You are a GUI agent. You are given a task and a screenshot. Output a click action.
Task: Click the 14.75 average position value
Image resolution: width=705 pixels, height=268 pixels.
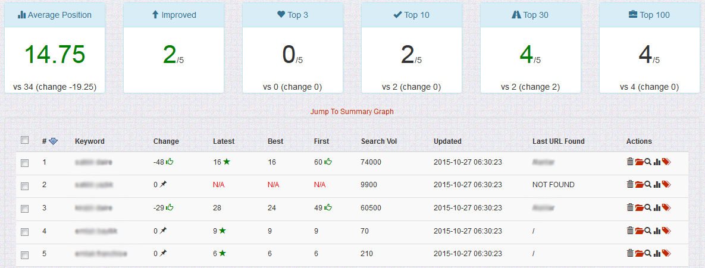click(55, 54)
